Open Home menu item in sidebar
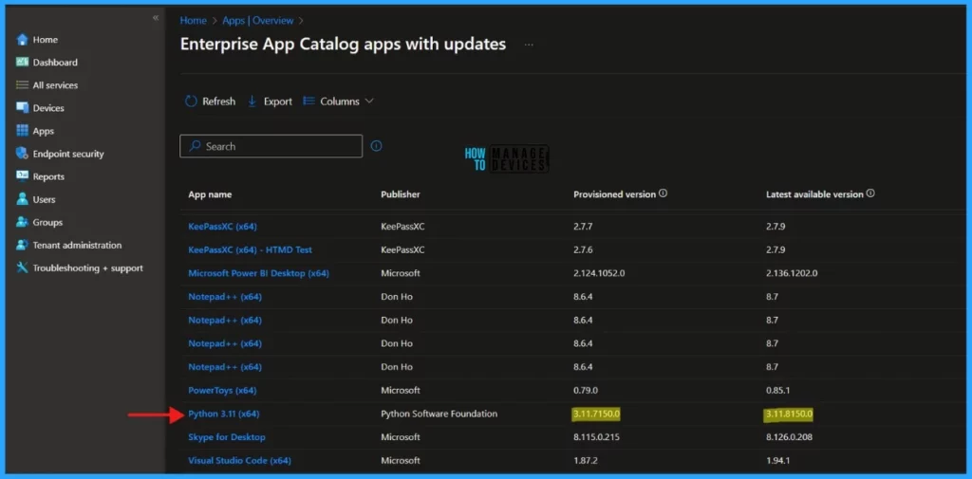 (46, 40)
